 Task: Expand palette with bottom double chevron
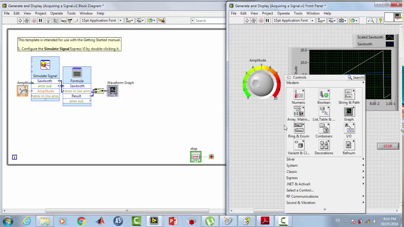(324, 209)
